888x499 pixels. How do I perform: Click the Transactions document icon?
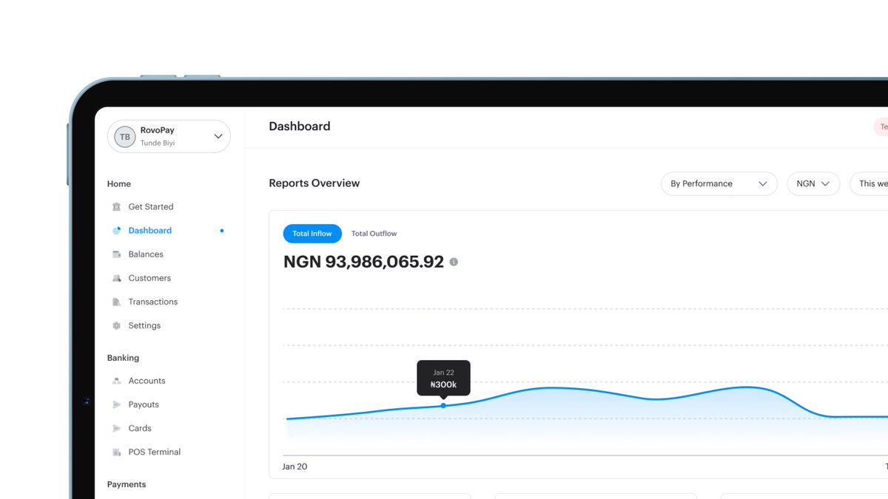(116, 302)
